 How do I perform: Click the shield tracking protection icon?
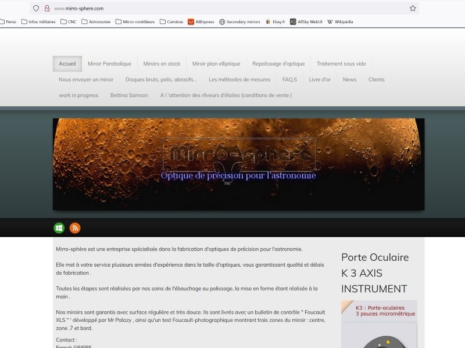point(36,8)
